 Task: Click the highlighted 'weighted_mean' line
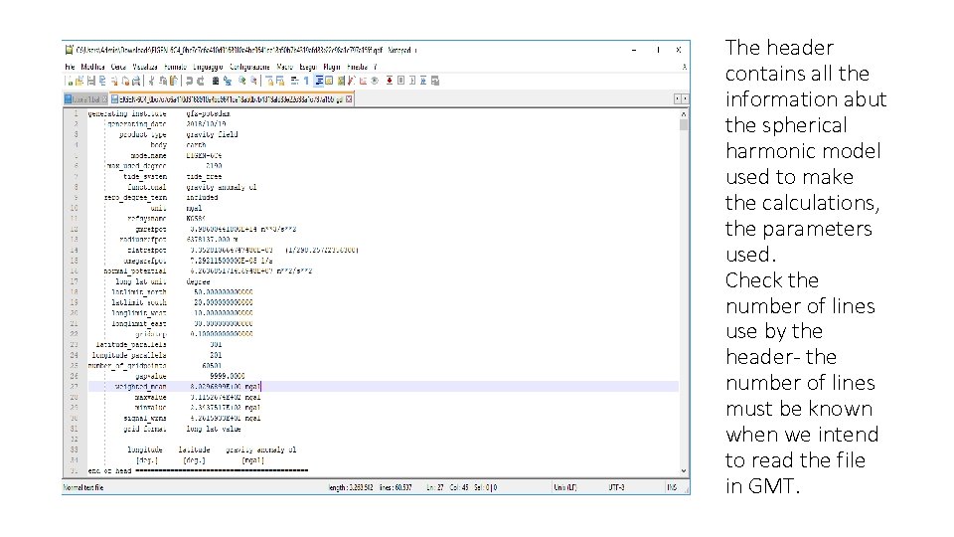[x=384, y=387]
